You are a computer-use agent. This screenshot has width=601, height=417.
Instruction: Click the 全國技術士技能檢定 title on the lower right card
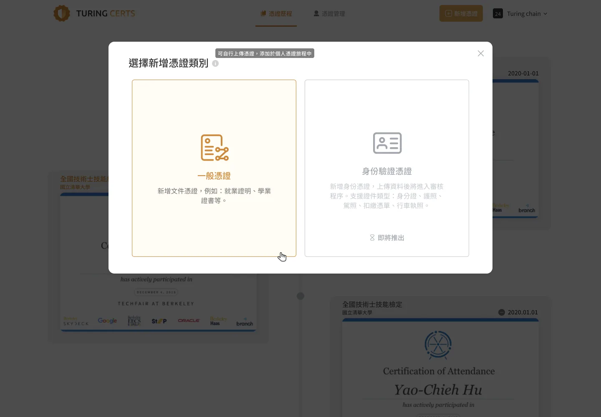pos(372,304)
